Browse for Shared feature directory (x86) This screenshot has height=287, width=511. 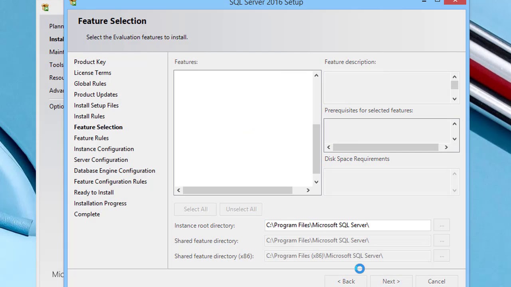[442, 256]
